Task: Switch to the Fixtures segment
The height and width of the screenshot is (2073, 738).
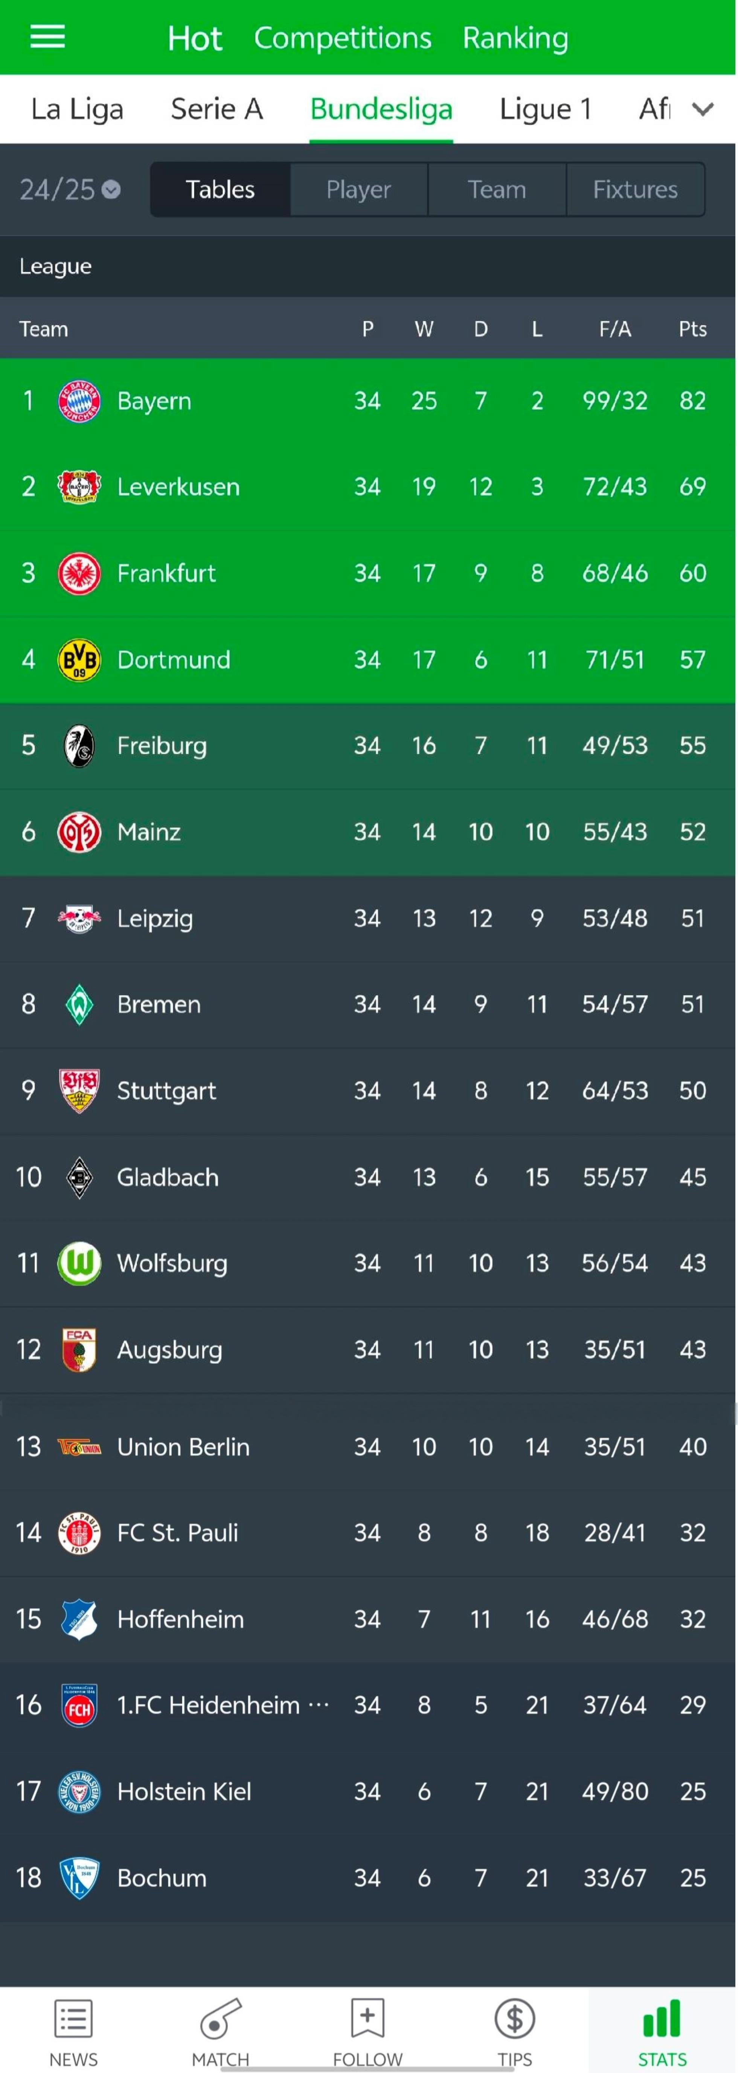Action: 635,190
